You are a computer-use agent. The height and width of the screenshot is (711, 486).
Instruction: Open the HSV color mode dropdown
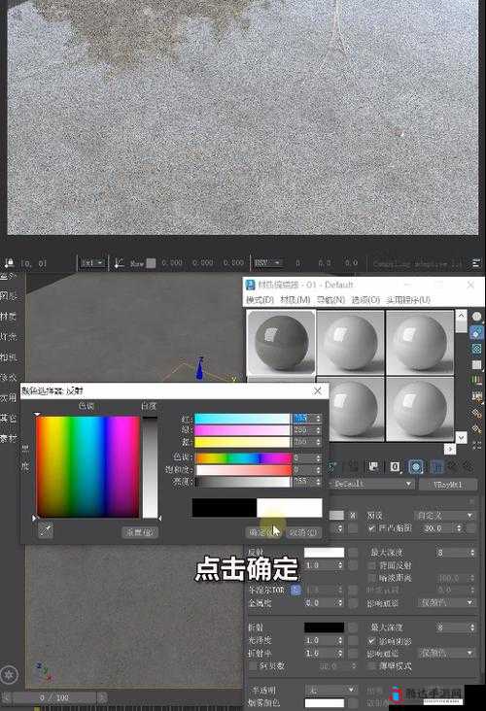click(268, 262)
